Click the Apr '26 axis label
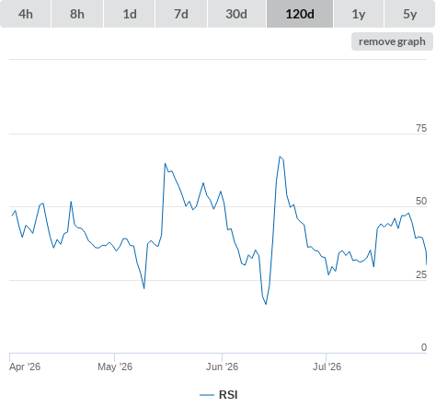Viewport: 436px width, 419px height. [25, 367]
